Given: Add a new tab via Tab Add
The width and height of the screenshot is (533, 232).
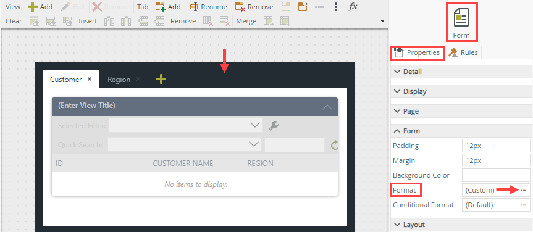Looking at the screenshot, I should 168,6.
